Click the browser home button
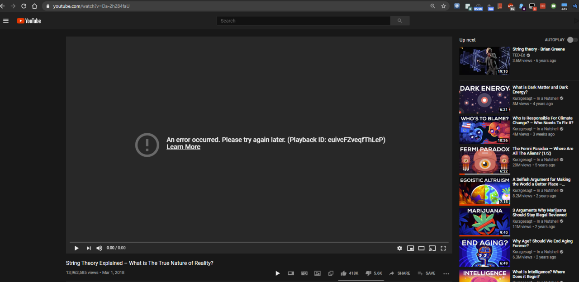This screenshot has width=579, height=282. tap(34, 6)
